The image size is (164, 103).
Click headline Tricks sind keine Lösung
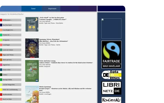click(x=47, y=61)
